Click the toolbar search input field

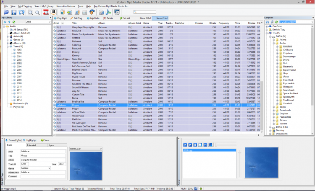tap(145, 12)
